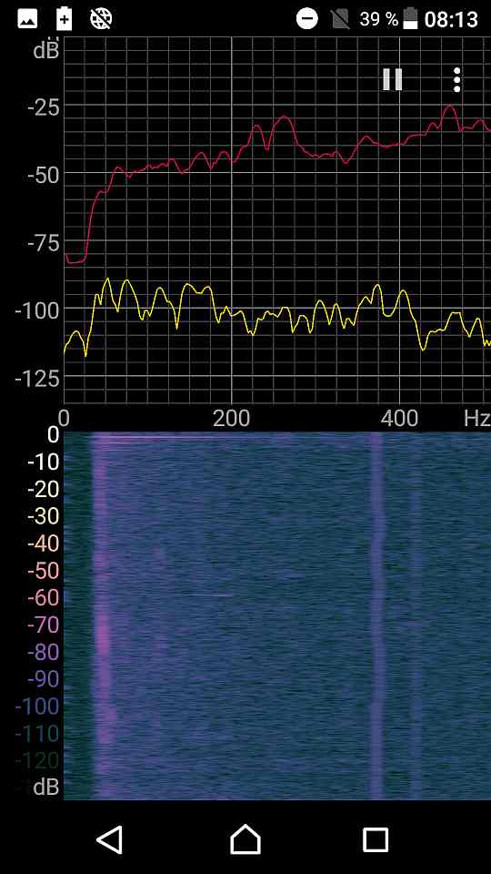
Task: Tap the -120 spectrogram legend value
Action: [37, 760]
